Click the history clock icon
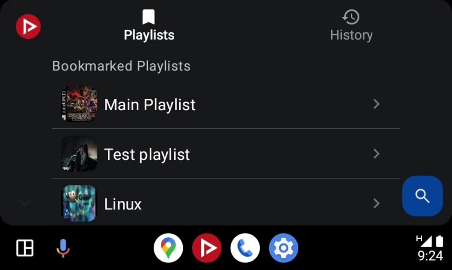 (351, 17)
